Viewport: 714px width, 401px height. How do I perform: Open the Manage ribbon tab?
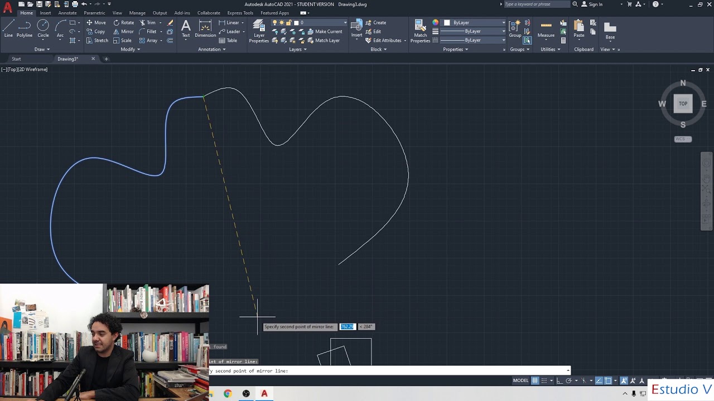point(137,13)
